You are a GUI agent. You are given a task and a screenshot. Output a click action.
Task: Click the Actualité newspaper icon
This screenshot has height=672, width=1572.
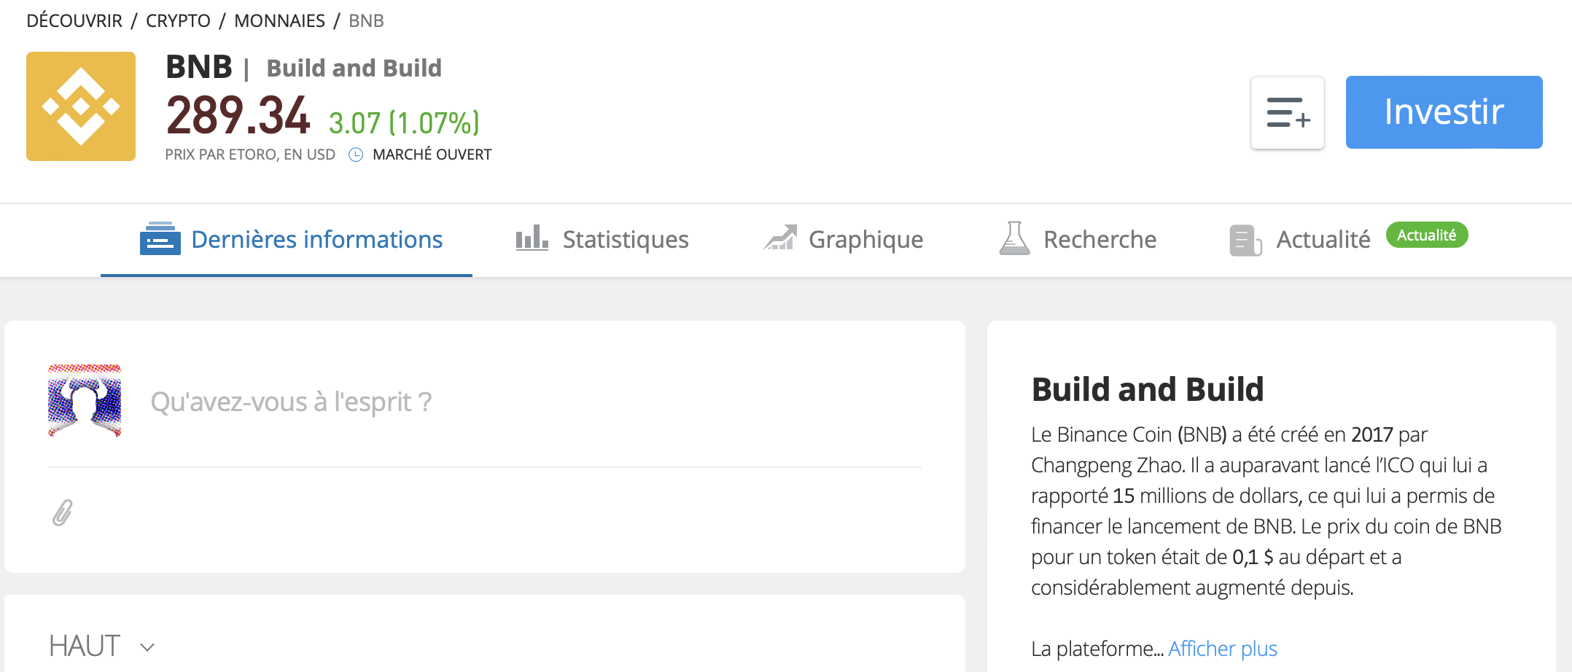coord(1245,240)
